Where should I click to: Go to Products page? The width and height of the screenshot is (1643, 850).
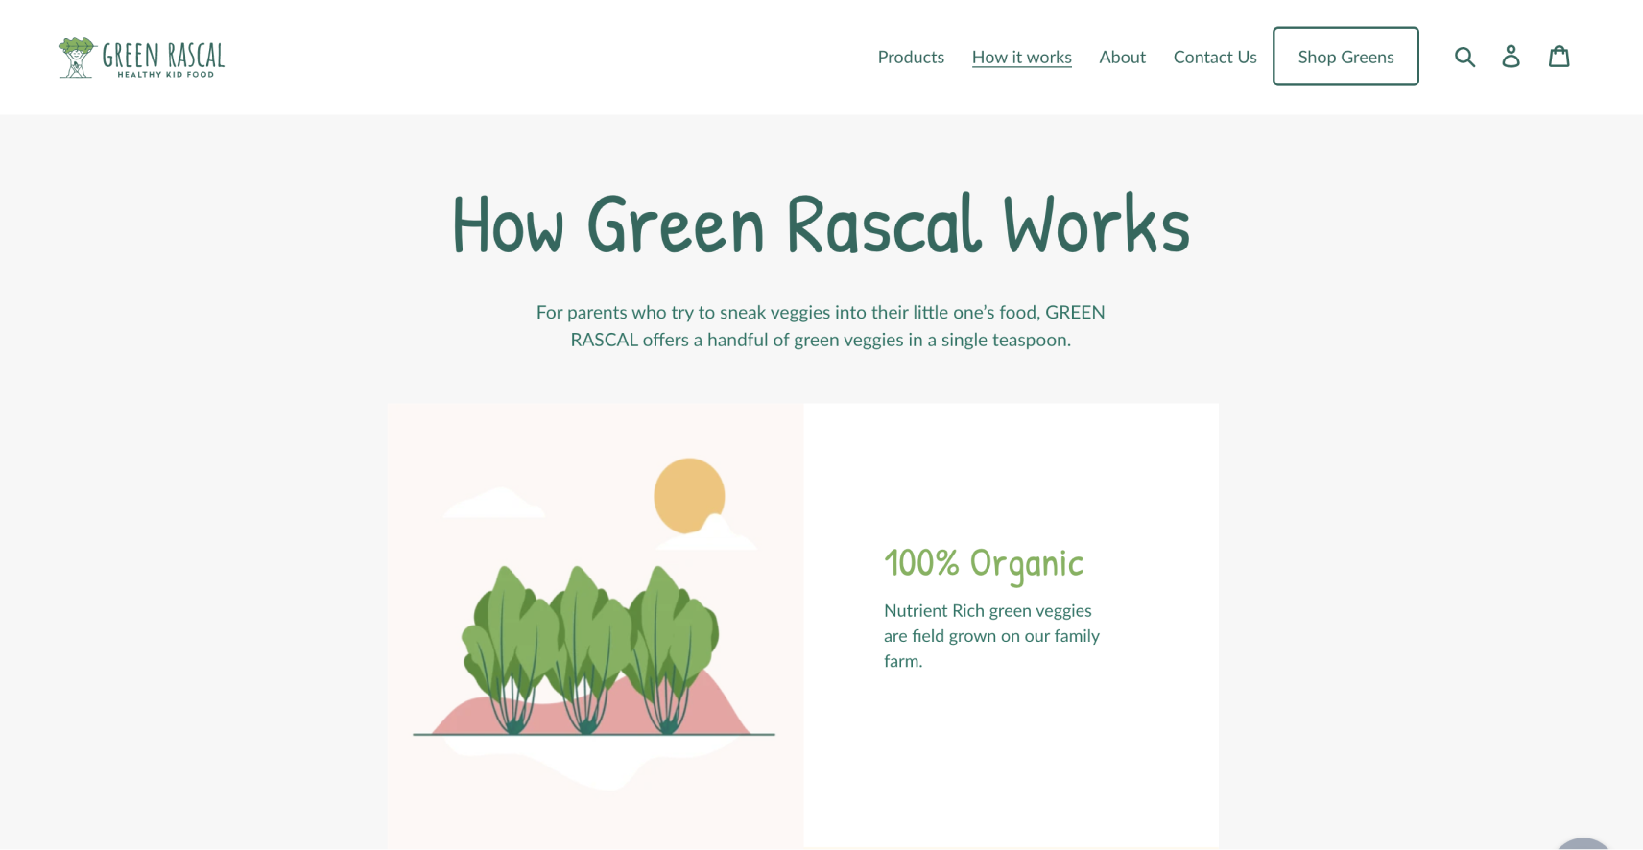pos(911,57)
